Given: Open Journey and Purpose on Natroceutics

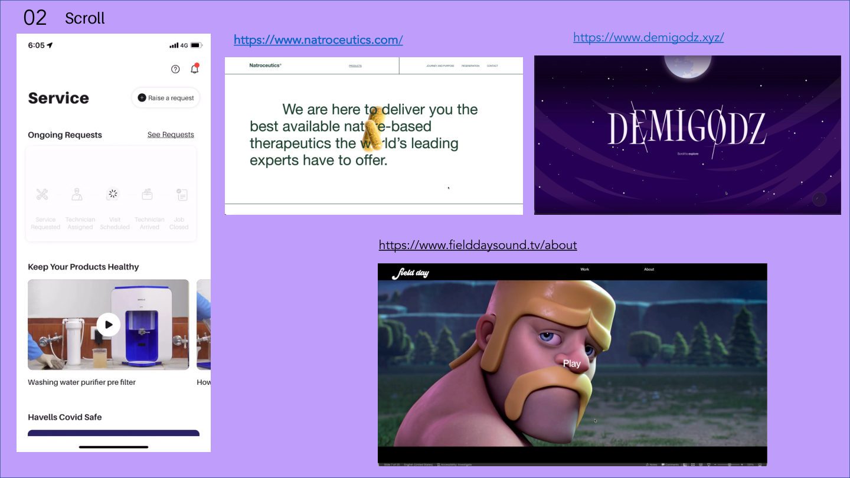Looking at the screenshot, I should click(x=440, y=66).
